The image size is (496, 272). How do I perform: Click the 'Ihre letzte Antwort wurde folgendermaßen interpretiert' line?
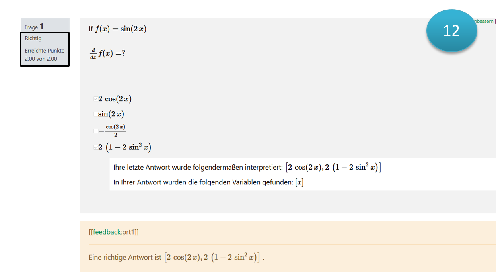[x=198, y=168]
